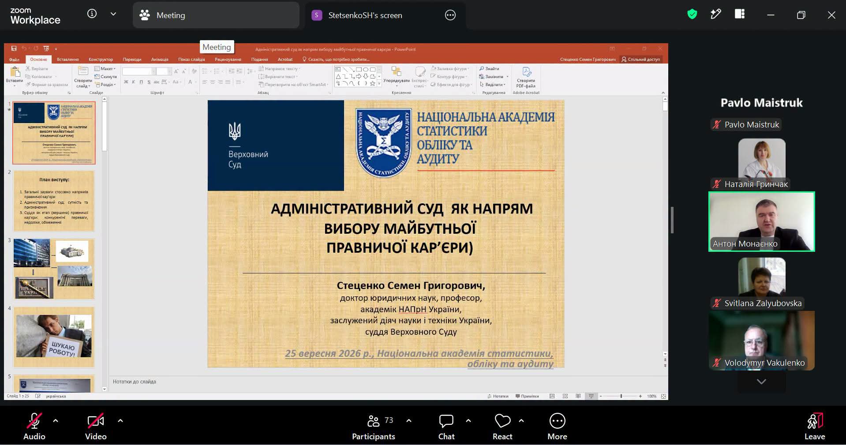Show more participant videos below
The width and height of the screenshot is (846, 445).
(761, 381)
